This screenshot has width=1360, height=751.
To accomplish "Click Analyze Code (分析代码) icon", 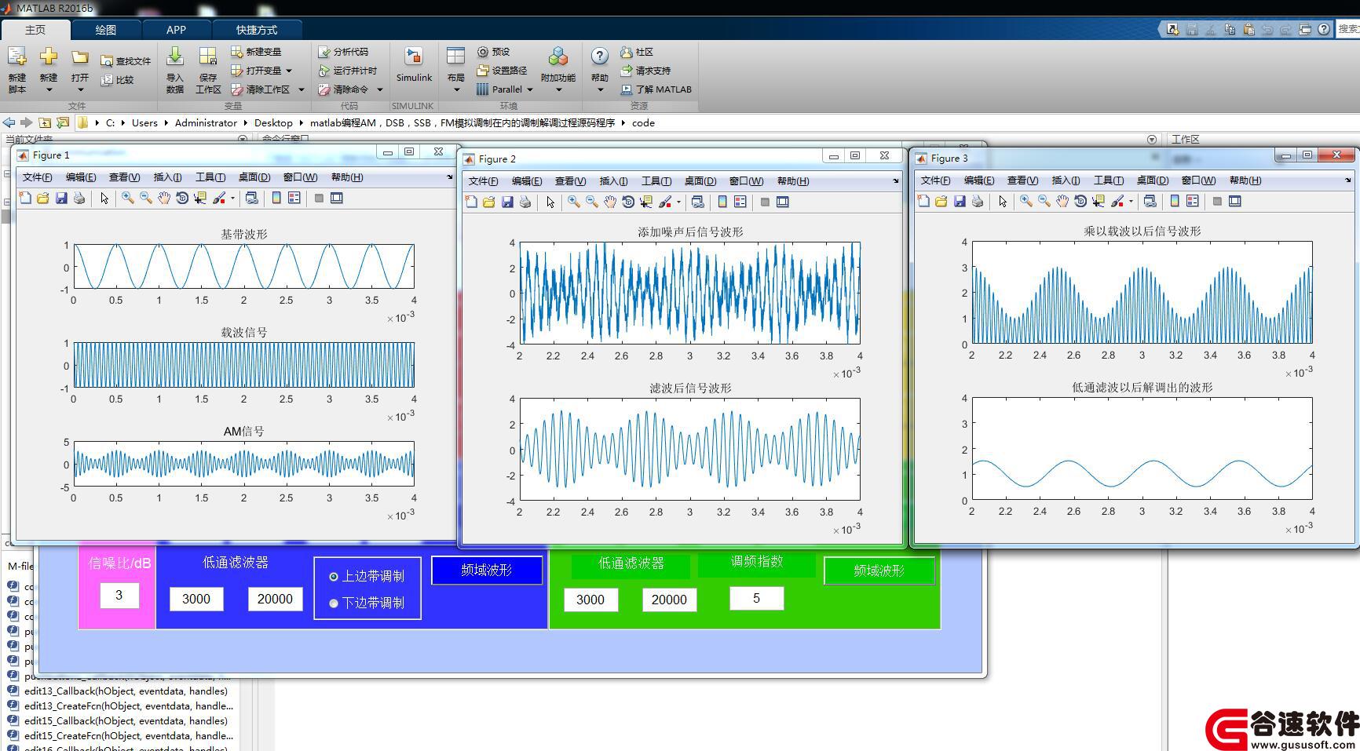I will click(x=324, y=52).
